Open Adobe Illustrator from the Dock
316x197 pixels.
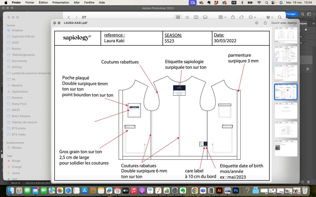tap(219, 190)
